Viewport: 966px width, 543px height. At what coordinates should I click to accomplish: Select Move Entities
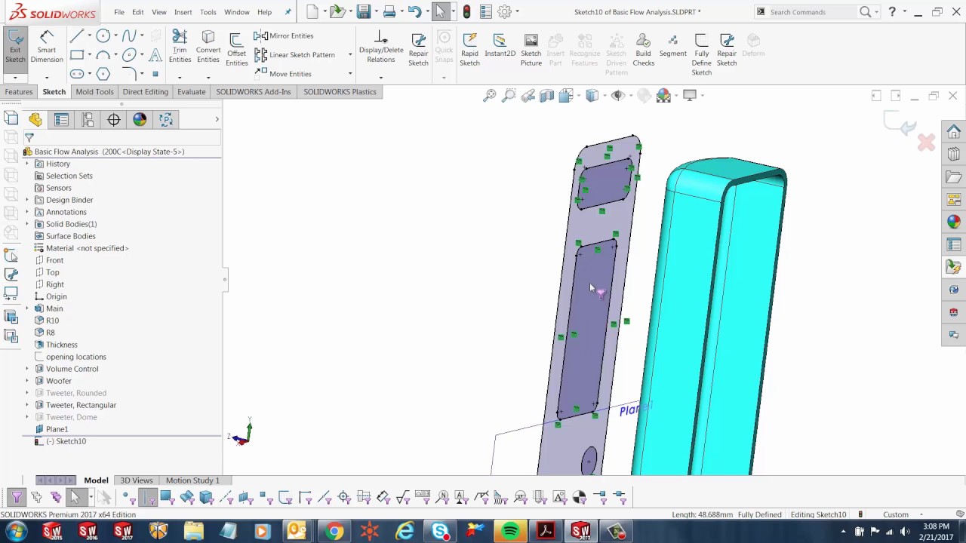(284, 74)
